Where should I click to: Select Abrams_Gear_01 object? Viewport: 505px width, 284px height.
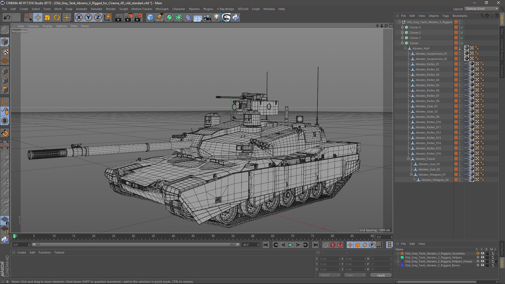(426, 106)
